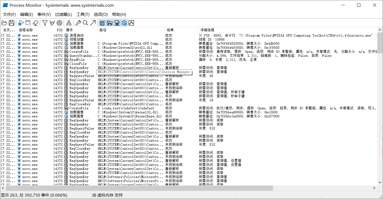Viewport: 383px width, 199px height.
Task: Open a saved log with the folder icon
Action: pos(4,23)
